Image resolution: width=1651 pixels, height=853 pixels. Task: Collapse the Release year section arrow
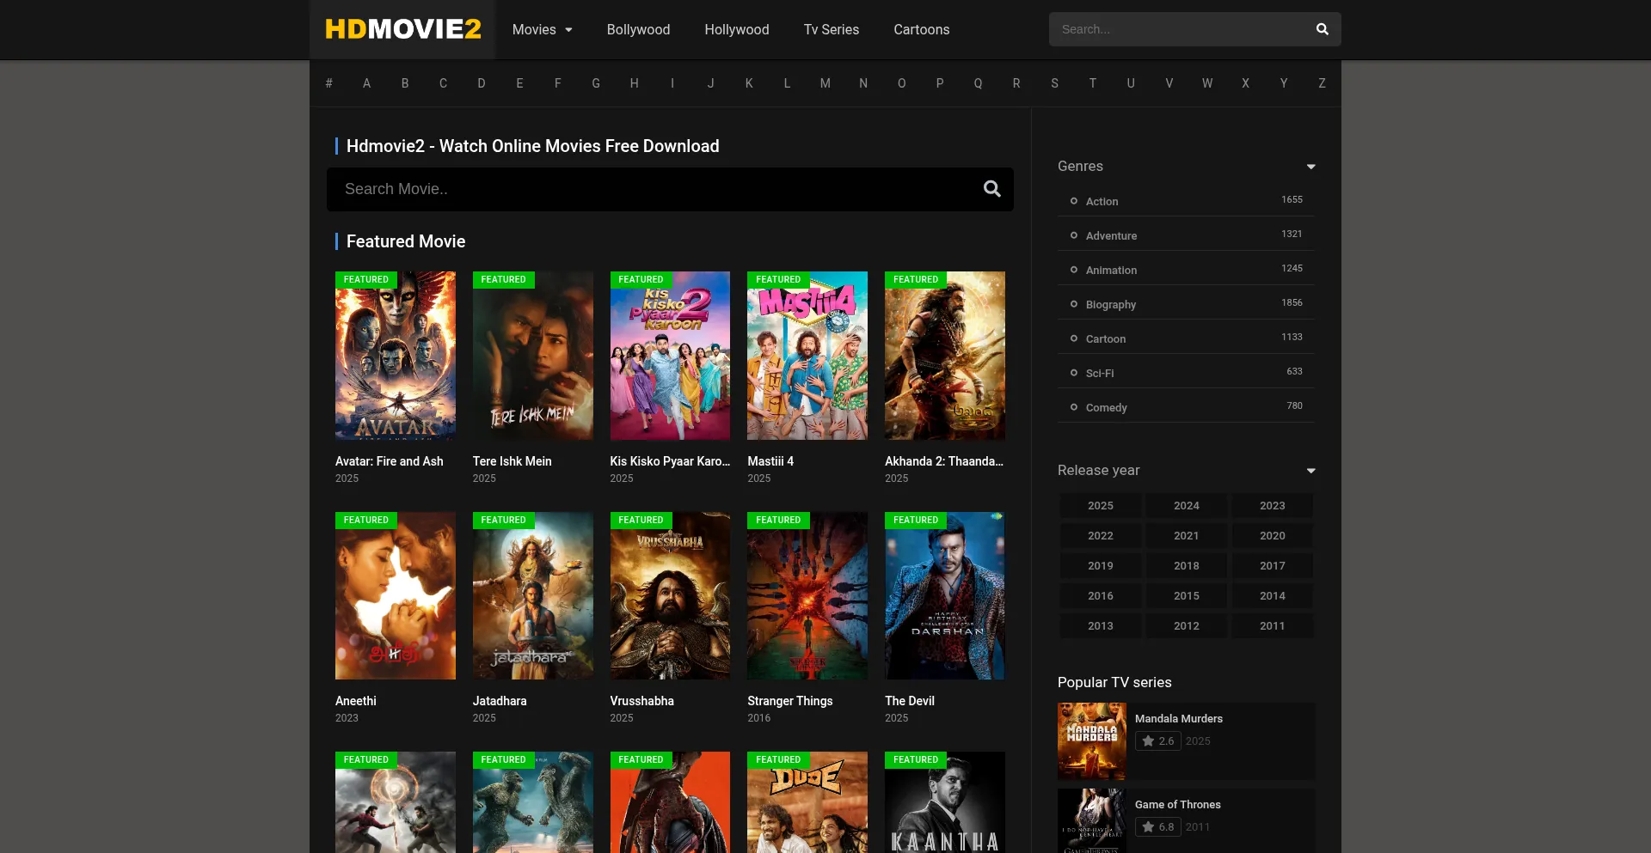coord(1310,471)
